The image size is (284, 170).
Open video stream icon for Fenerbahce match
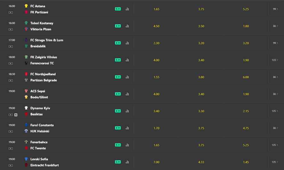11,148
